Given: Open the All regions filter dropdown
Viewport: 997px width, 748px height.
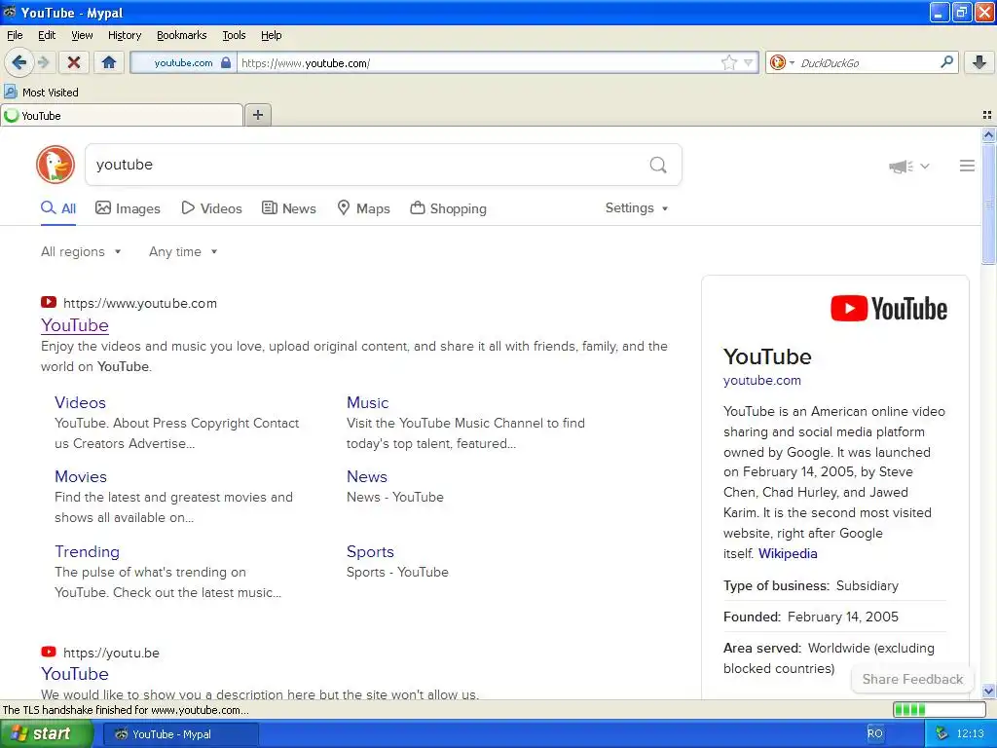Looking at the screenshot, I should 81,252.
